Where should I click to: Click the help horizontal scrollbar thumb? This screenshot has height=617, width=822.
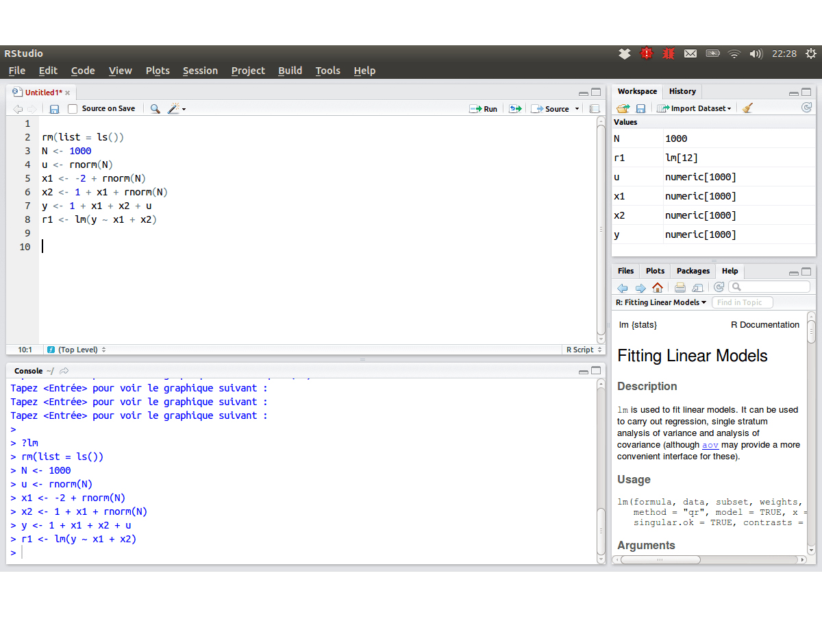coord(660,559)
